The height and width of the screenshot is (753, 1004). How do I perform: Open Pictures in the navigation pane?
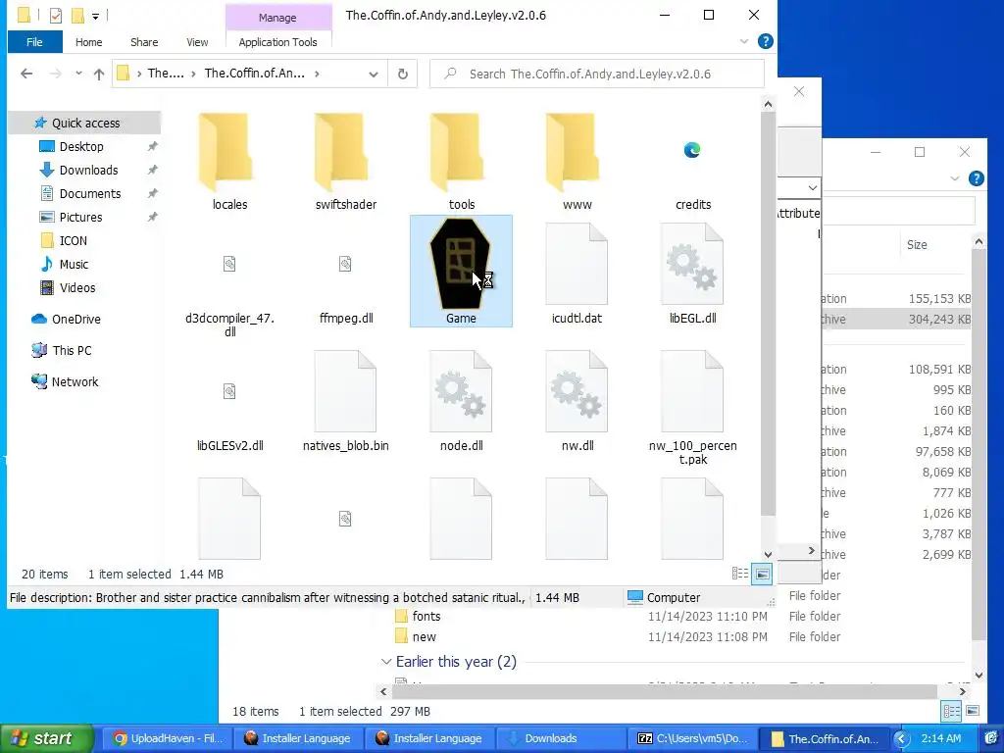pos(80,217)
